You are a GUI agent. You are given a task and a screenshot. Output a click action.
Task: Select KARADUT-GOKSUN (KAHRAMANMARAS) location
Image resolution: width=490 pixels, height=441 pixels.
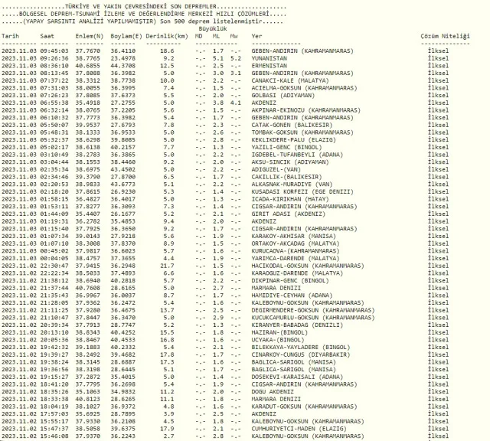click(304, 407)
